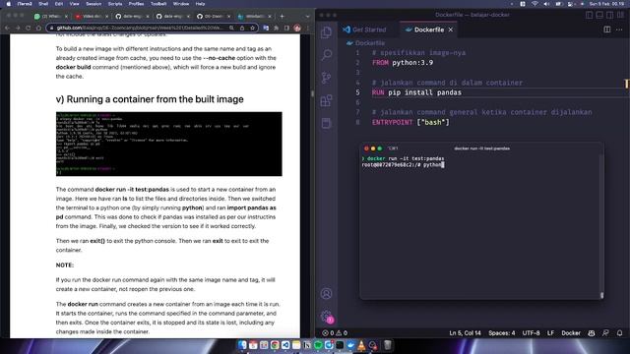Click the Chrome forward navigation button
Screen dimensions: 630x354
(x=18, y=28)
